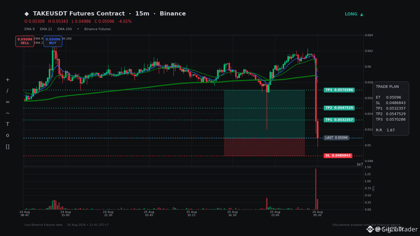The width and height of the screenshot is (420, 236).
Task: Click the 1.50 volume axis tick
Action: pyautogui.click(x=368, y=167)
